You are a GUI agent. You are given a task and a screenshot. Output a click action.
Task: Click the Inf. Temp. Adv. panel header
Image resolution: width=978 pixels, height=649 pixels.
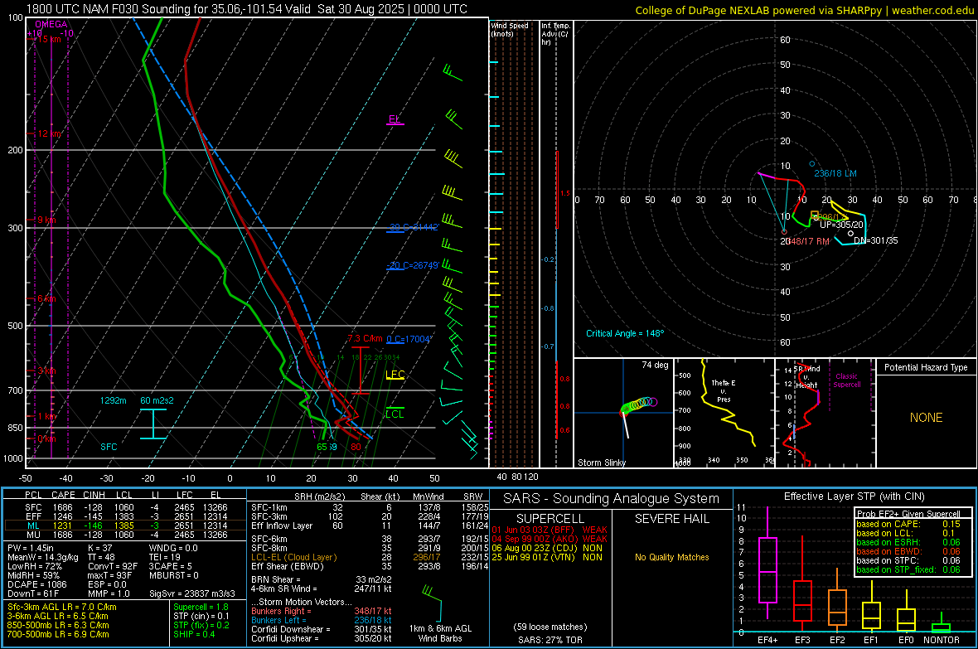tap(555, 34)
